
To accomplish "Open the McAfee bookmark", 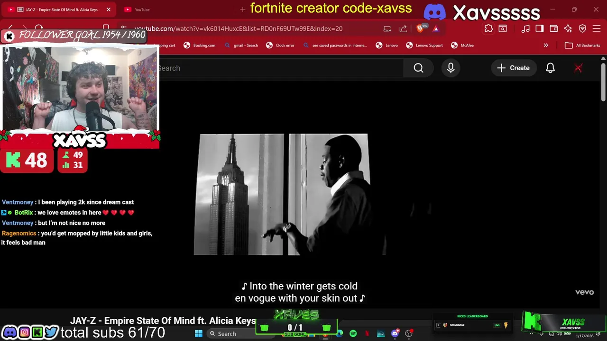I will click(x=462, y=45).
